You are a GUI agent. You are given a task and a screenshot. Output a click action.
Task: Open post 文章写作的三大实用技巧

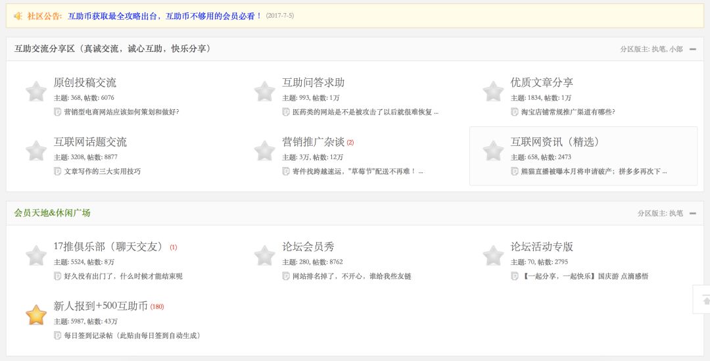click(x=103, y=171)
